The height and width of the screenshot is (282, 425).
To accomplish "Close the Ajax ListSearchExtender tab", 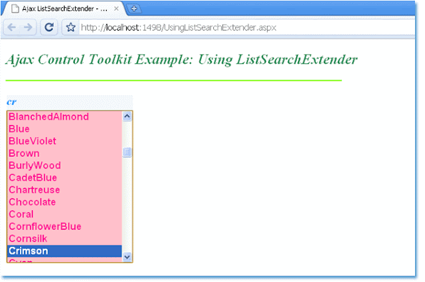I will [x=116, y=9].
